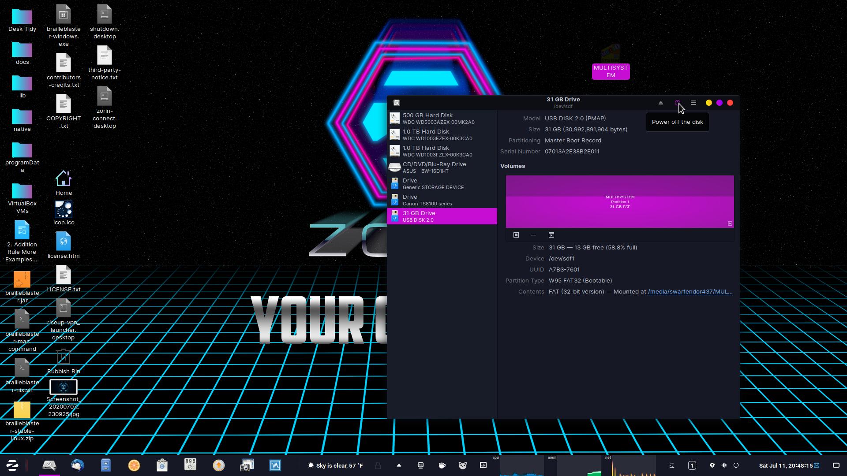Click the small mounted indicator in the partition
The height and width of the screenshot is (476, 847).
(x=730, y=223)
